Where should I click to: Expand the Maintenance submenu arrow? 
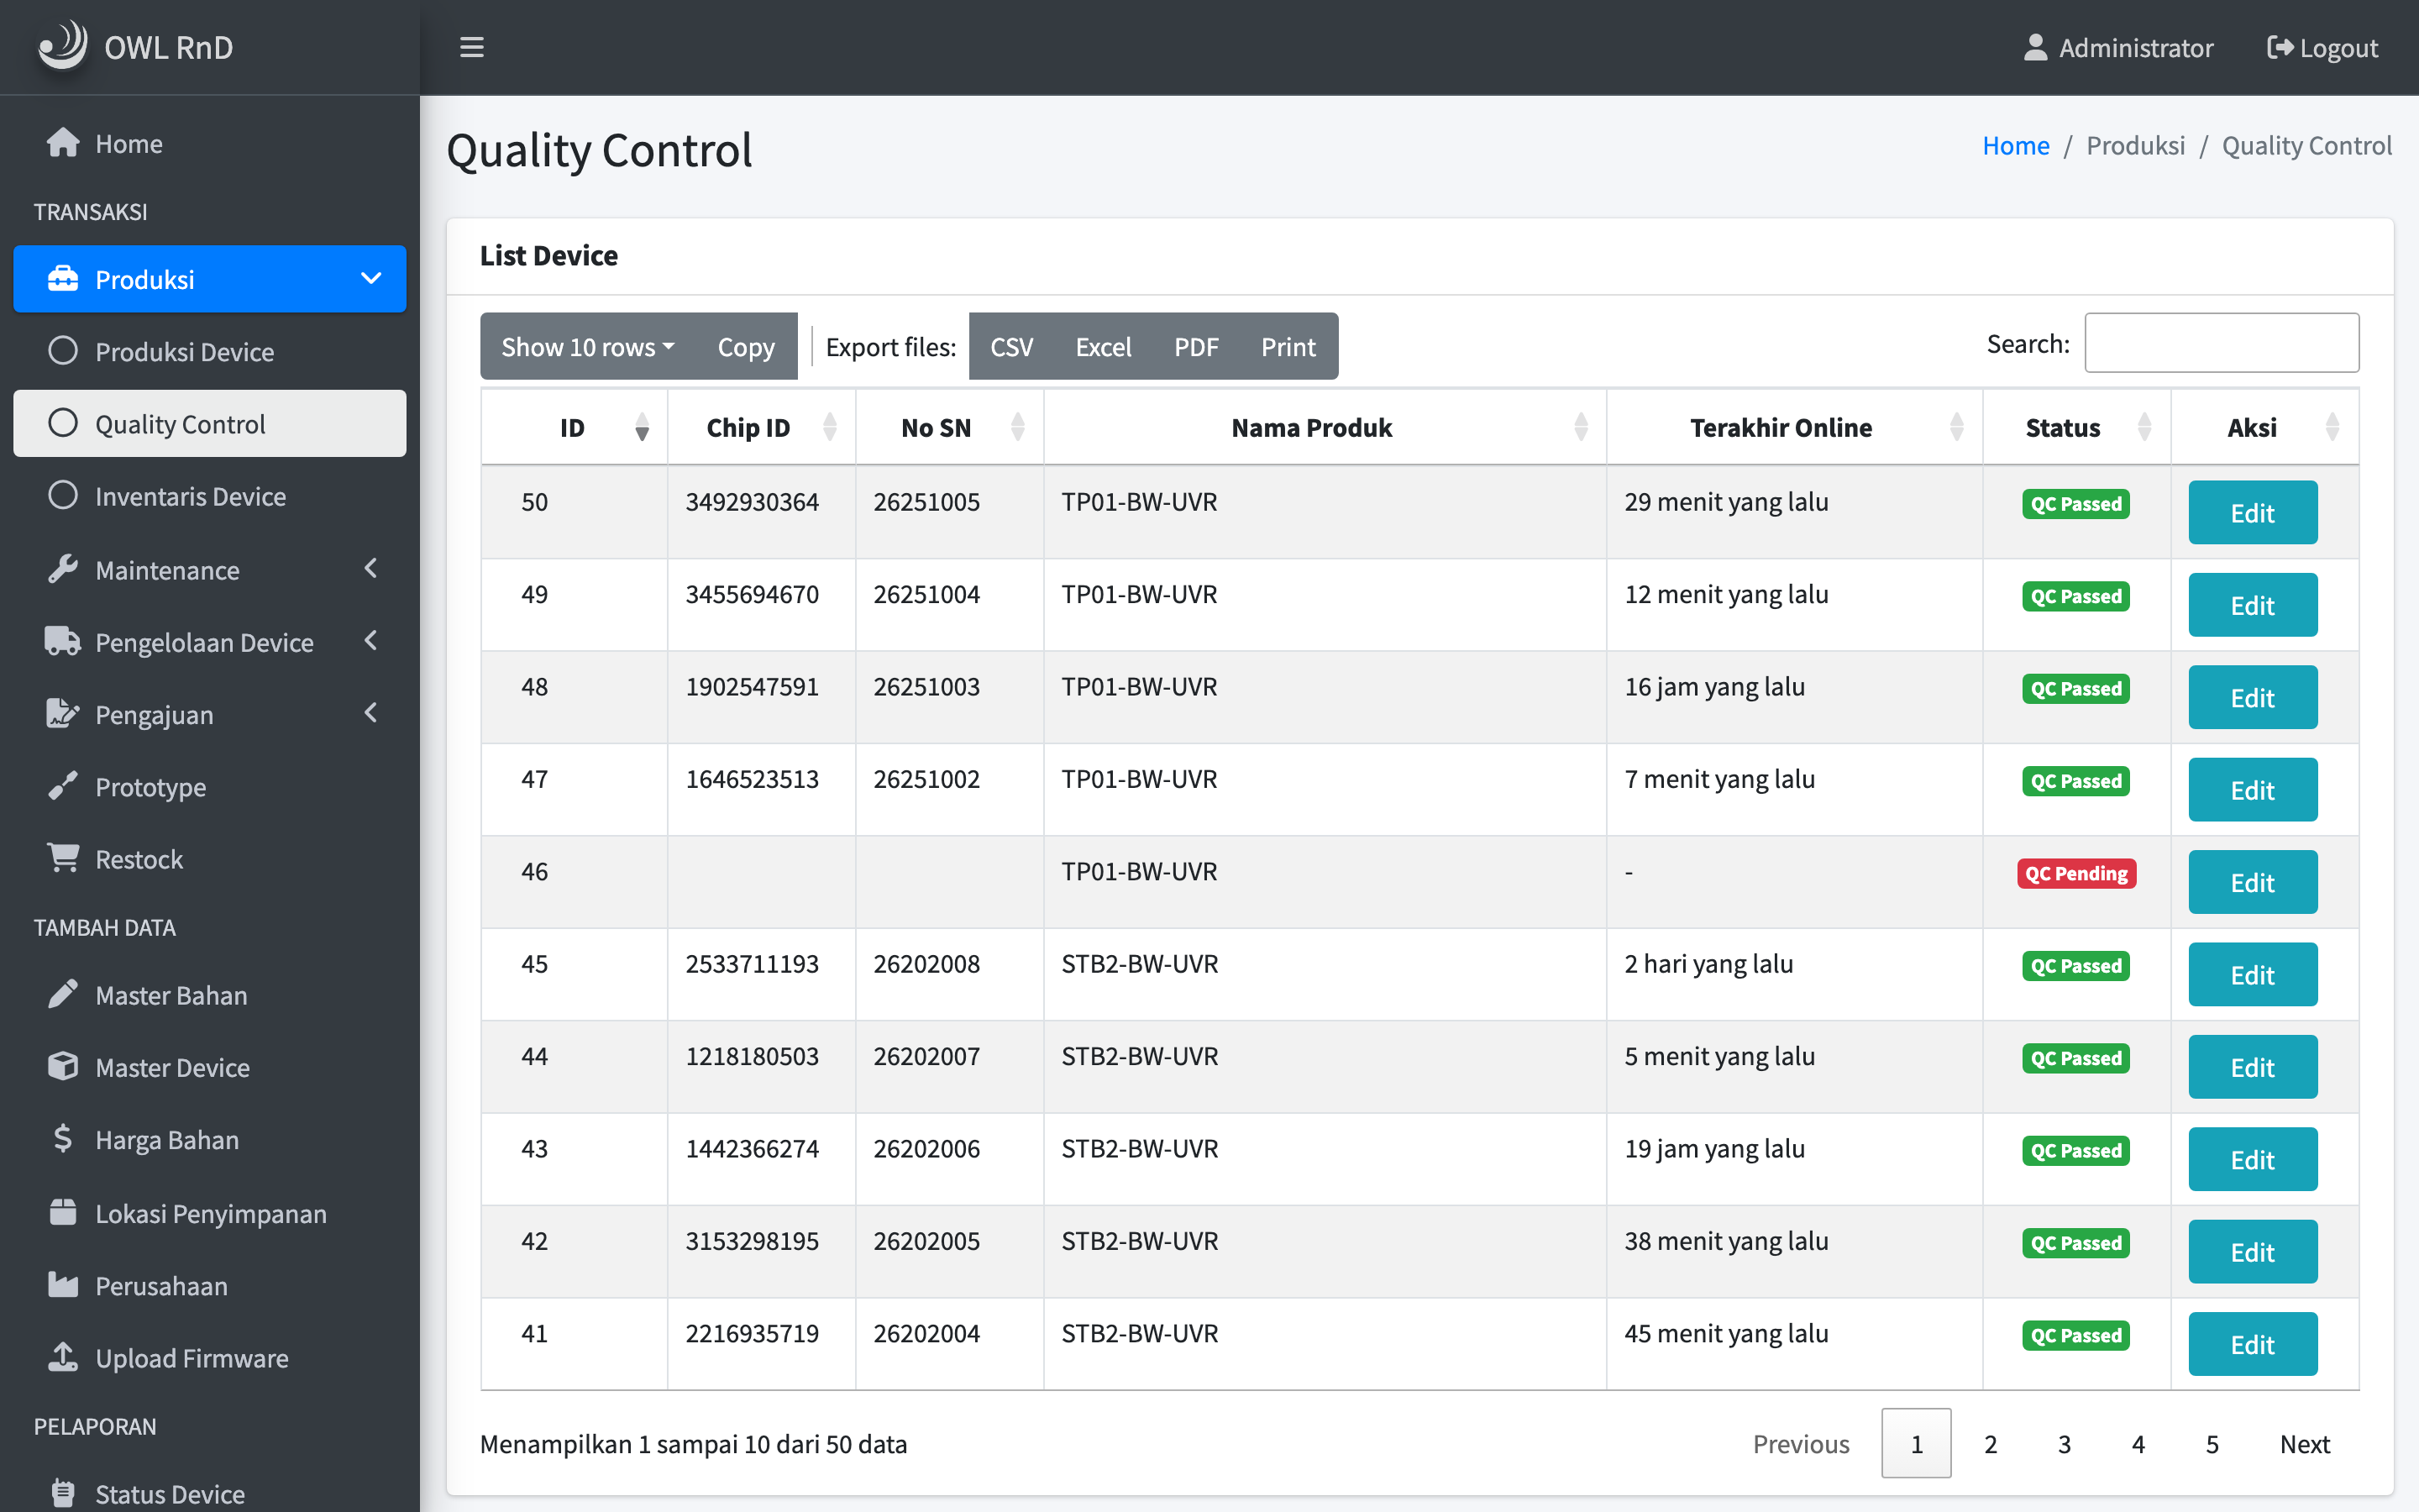tap(371, 568)
